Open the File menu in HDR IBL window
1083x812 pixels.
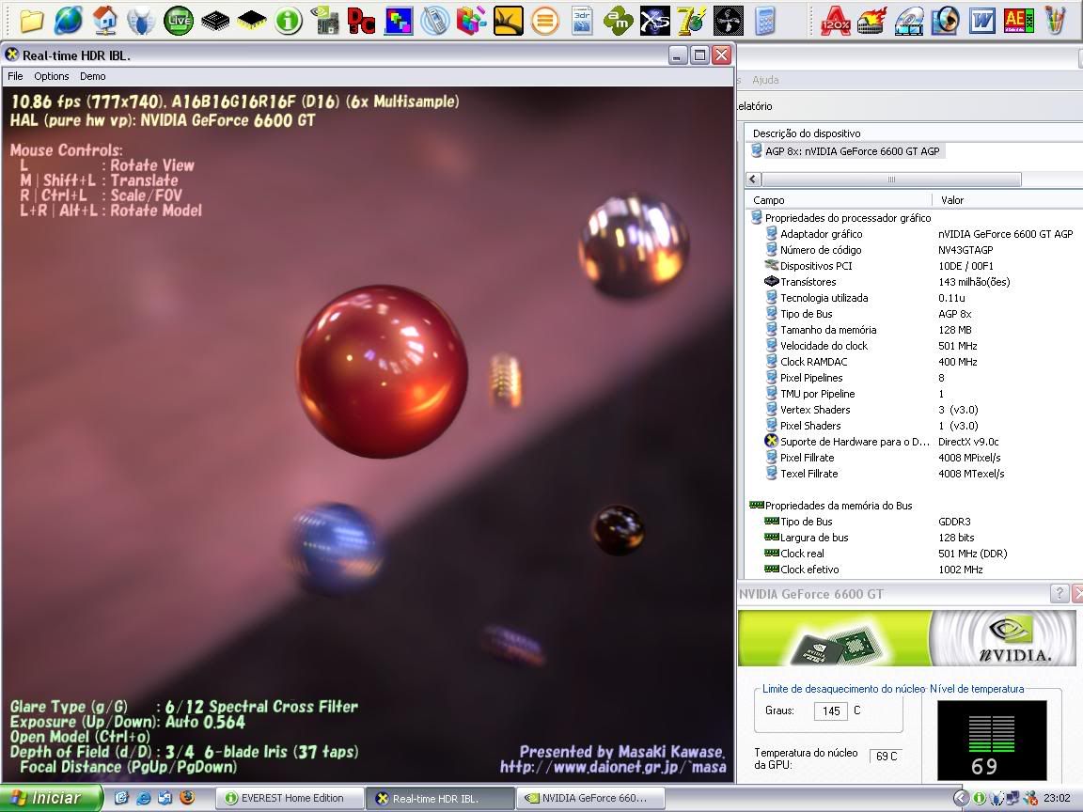click(x=15, y=76)
